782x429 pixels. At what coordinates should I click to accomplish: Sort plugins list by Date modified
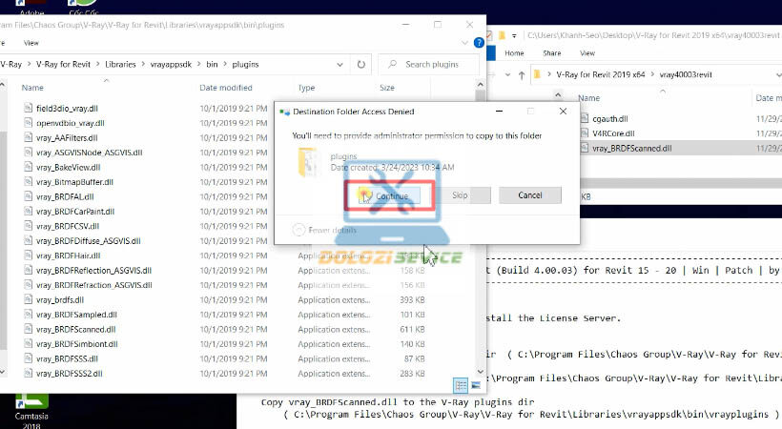coord(226,88)
